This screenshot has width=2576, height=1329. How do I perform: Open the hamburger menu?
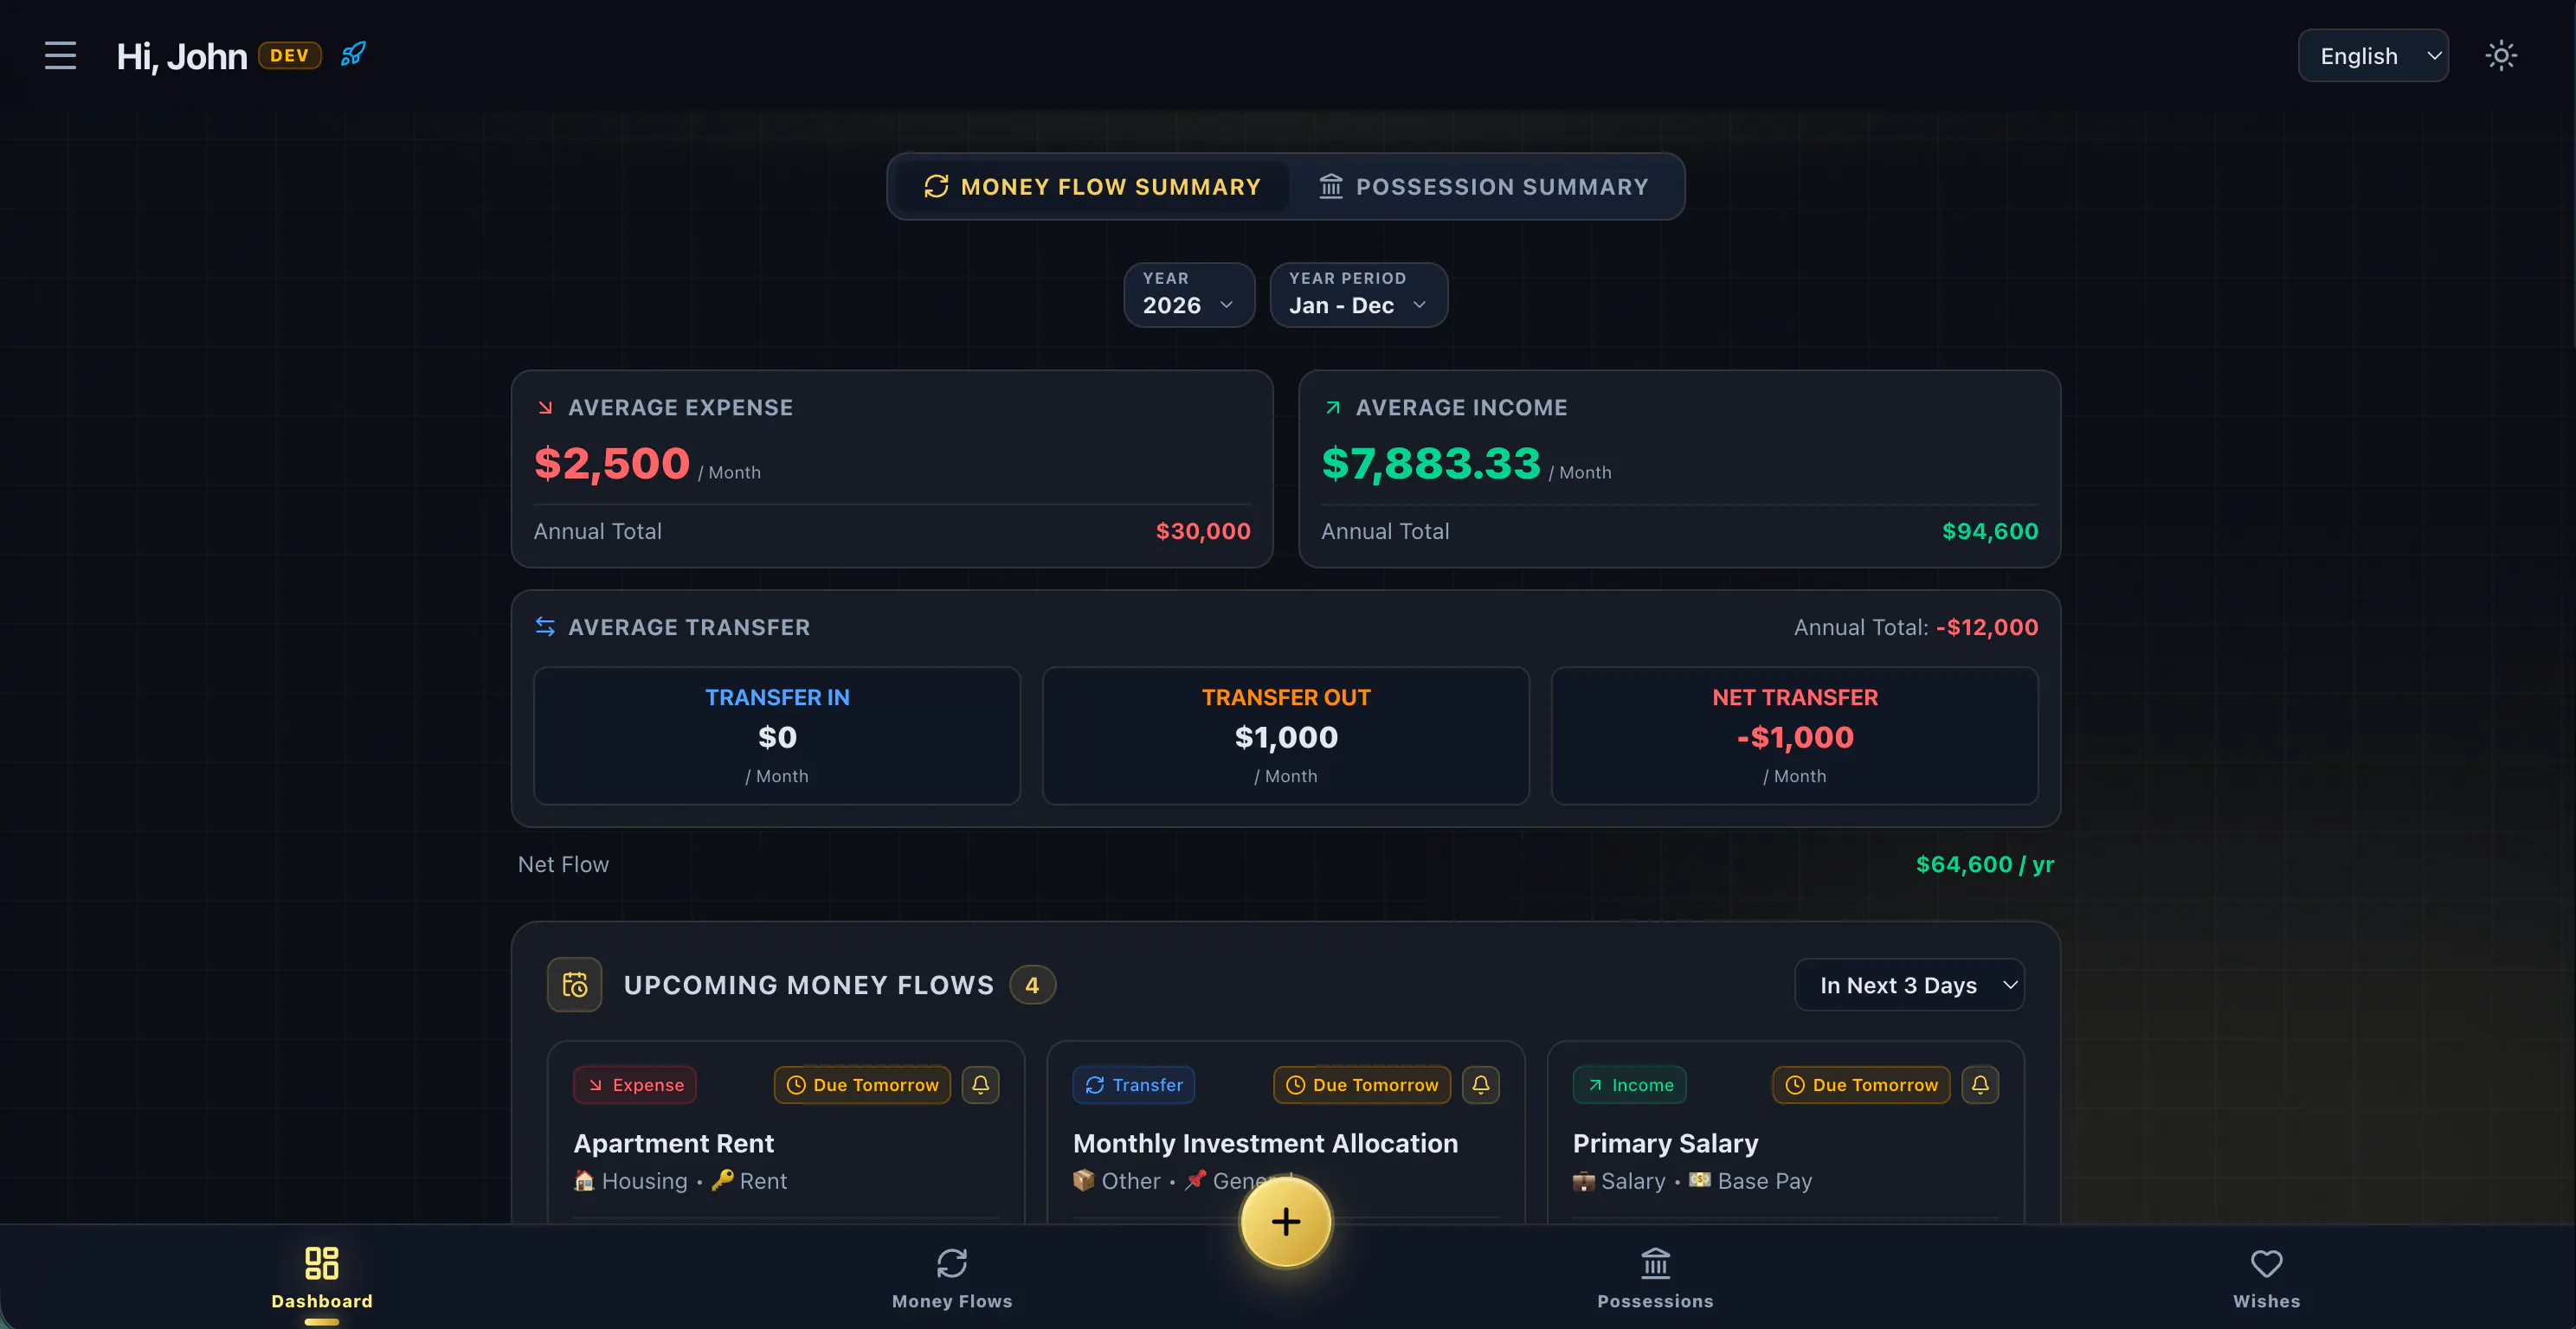[x=60, y=55]
